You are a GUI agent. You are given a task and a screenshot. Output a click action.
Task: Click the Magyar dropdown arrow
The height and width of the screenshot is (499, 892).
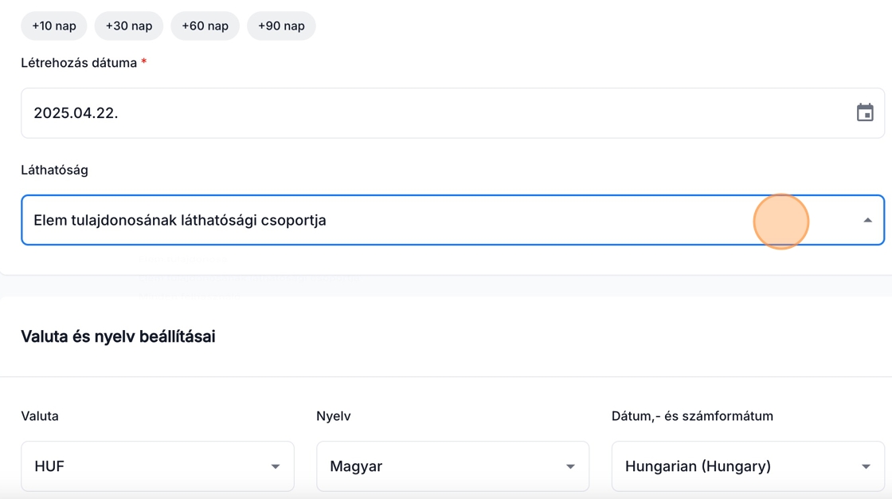pos(570,466)
